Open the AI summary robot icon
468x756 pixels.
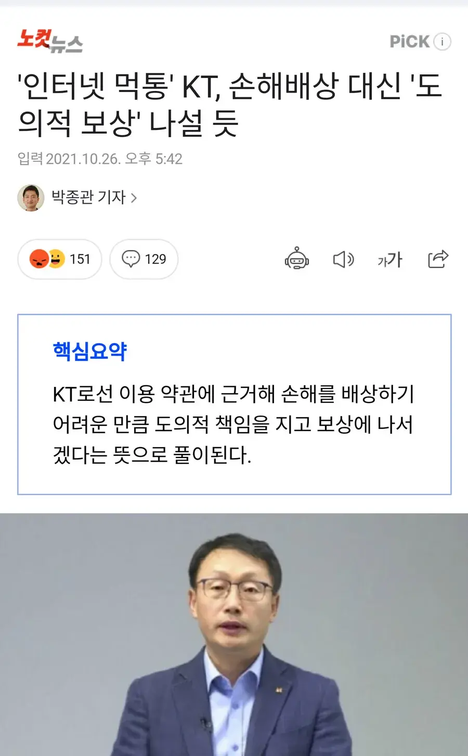coord(297,258)
